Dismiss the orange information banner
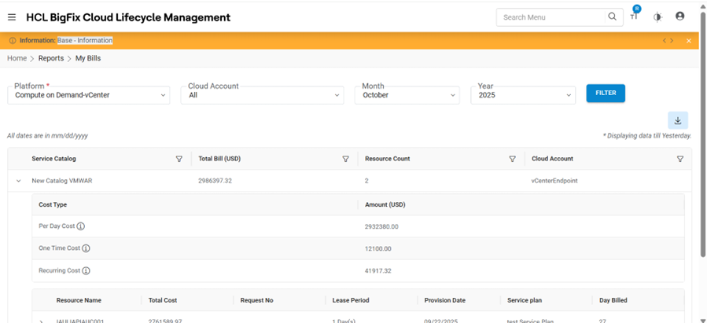The width and height of the screenshot is (707, 323). (x=688, y=41)
